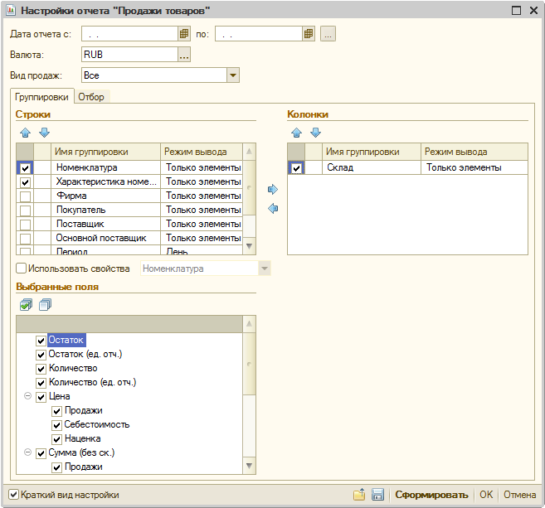Click the Отмена button

519,495
